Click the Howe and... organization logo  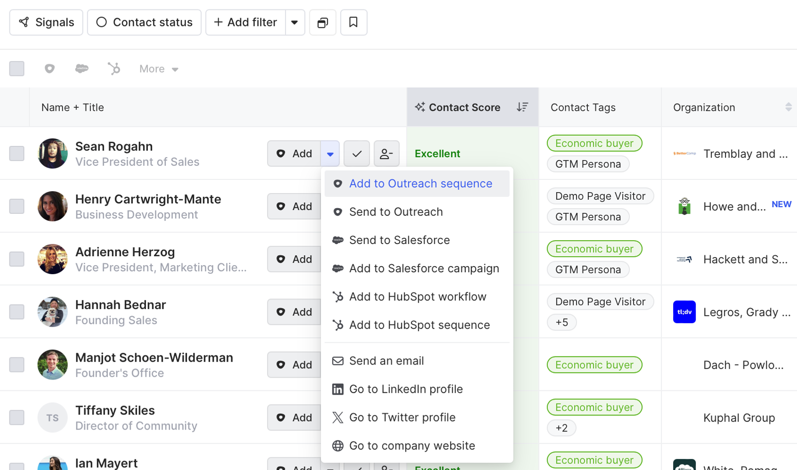pos(684,206)
